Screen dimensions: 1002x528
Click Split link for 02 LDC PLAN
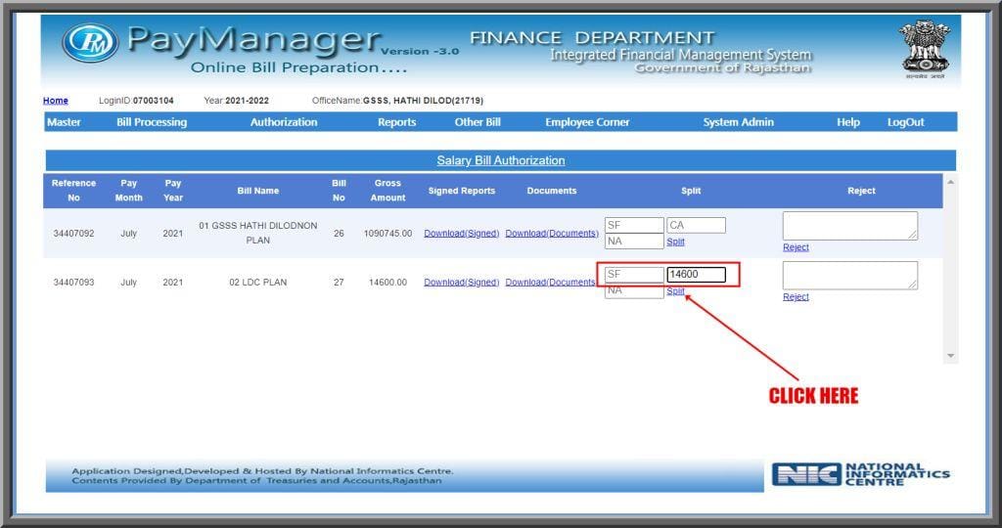pyautogui.click(x=675, y=291)
